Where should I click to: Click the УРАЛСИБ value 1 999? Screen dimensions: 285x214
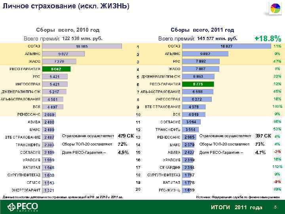pyautogui.click(x=49, y=160)
